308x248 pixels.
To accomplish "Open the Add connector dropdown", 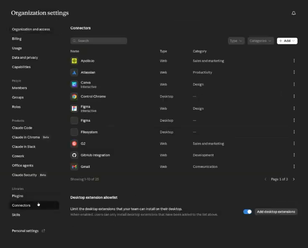I will (287, 41).
